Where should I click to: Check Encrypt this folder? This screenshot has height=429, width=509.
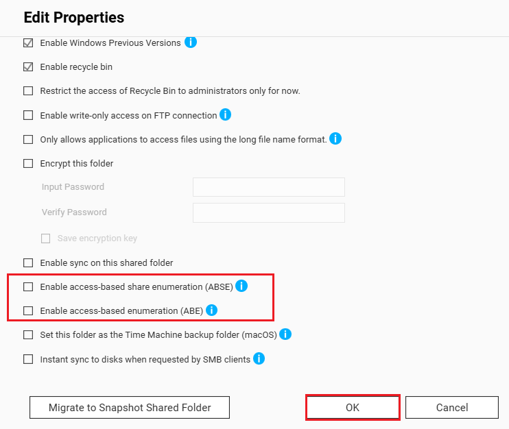28,164
